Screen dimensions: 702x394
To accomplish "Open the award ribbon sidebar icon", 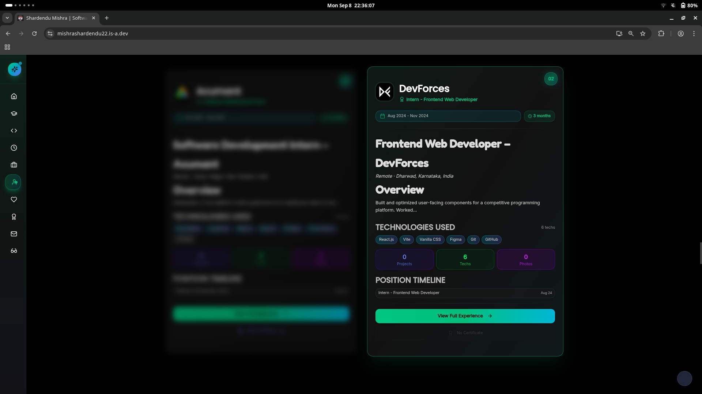I will (x=14, y=217).
